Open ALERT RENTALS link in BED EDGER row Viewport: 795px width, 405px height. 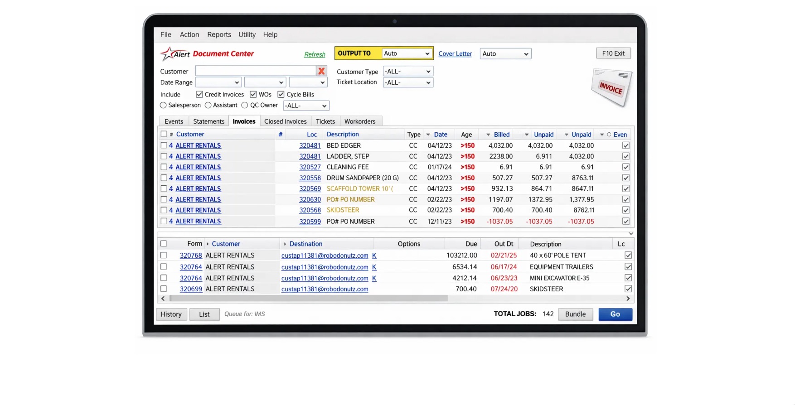198,145
